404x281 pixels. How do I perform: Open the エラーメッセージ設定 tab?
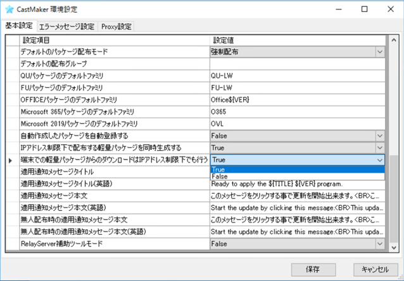(x=67, y=27)
